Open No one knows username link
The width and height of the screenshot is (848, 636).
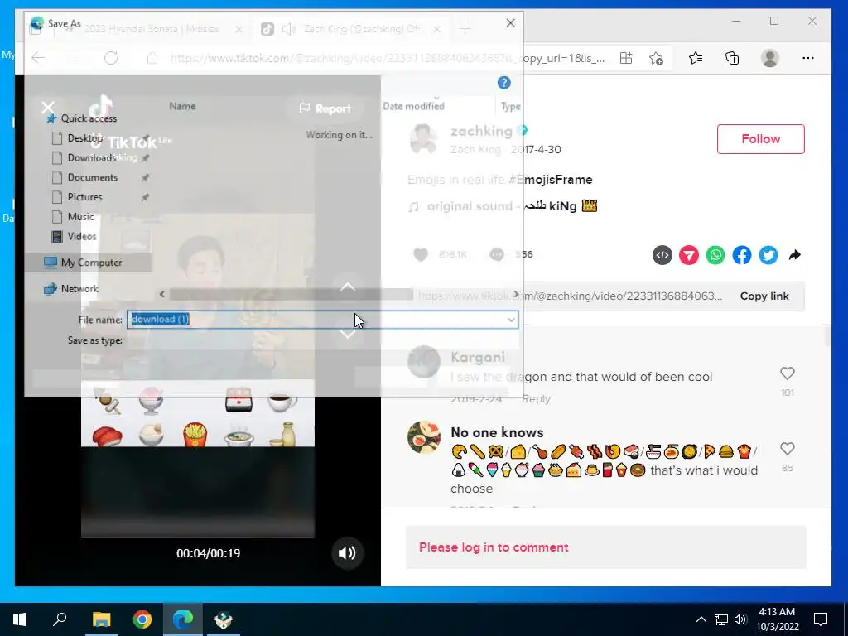pyautogui.click(x=497, y=432)
